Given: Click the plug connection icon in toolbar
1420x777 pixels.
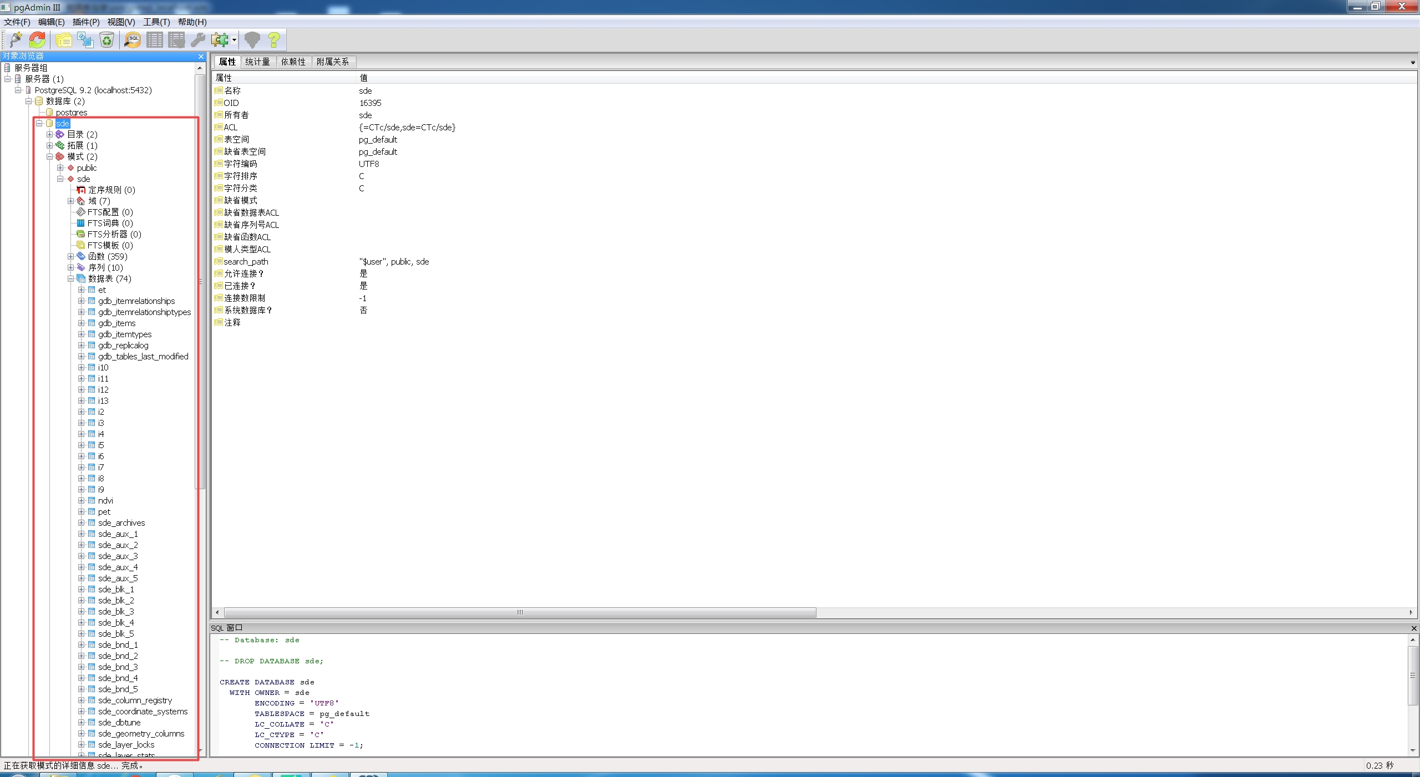Looking at the screenshot, I should (x=16, y=39).
